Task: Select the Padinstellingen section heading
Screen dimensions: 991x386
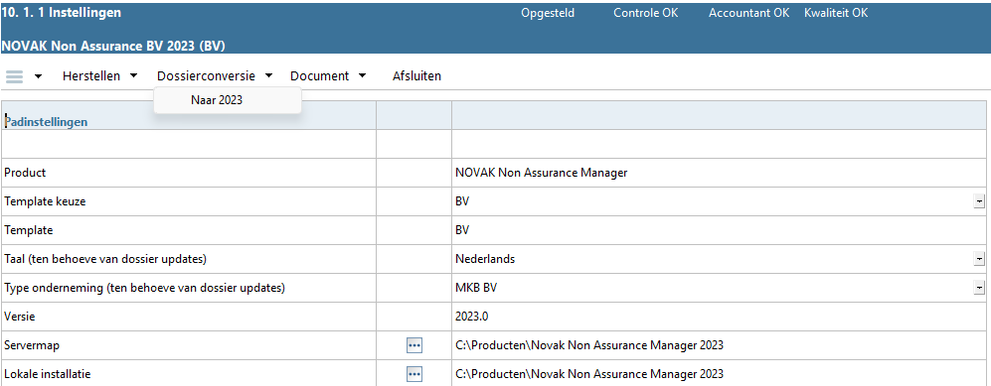Action: coord(46,122)
